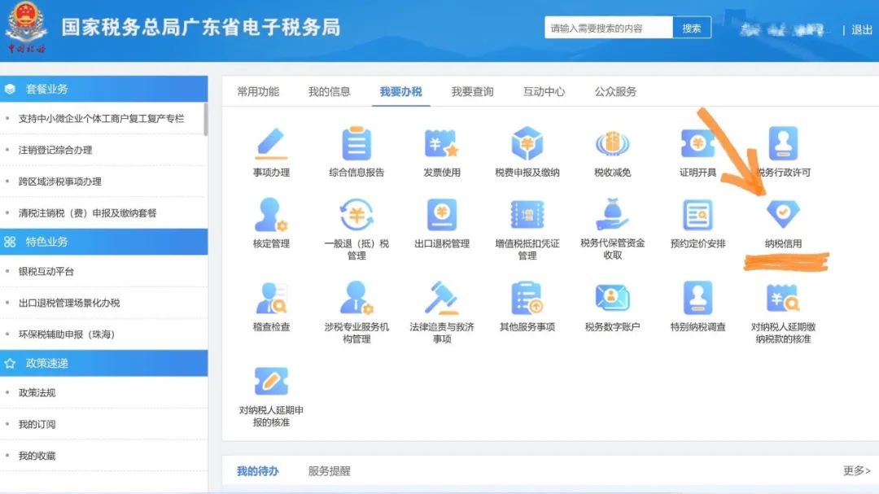Viewport: 879px width, 494px height.
Task: Open the 稽查检查 icon
Action: 271,298
